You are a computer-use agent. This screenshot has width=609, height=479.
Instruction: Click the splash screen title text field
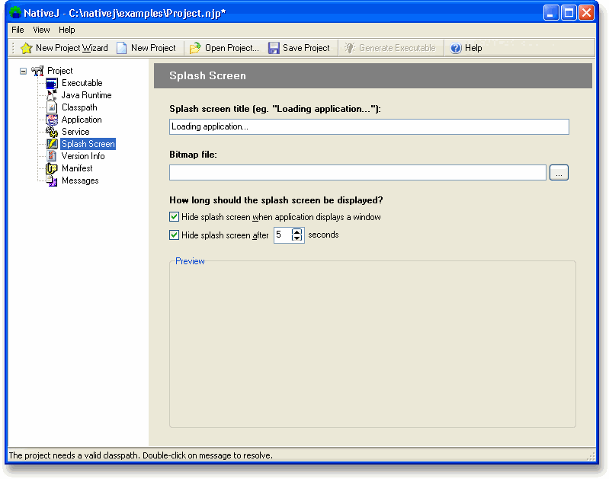pyautogui.click(x=369, y=126)
